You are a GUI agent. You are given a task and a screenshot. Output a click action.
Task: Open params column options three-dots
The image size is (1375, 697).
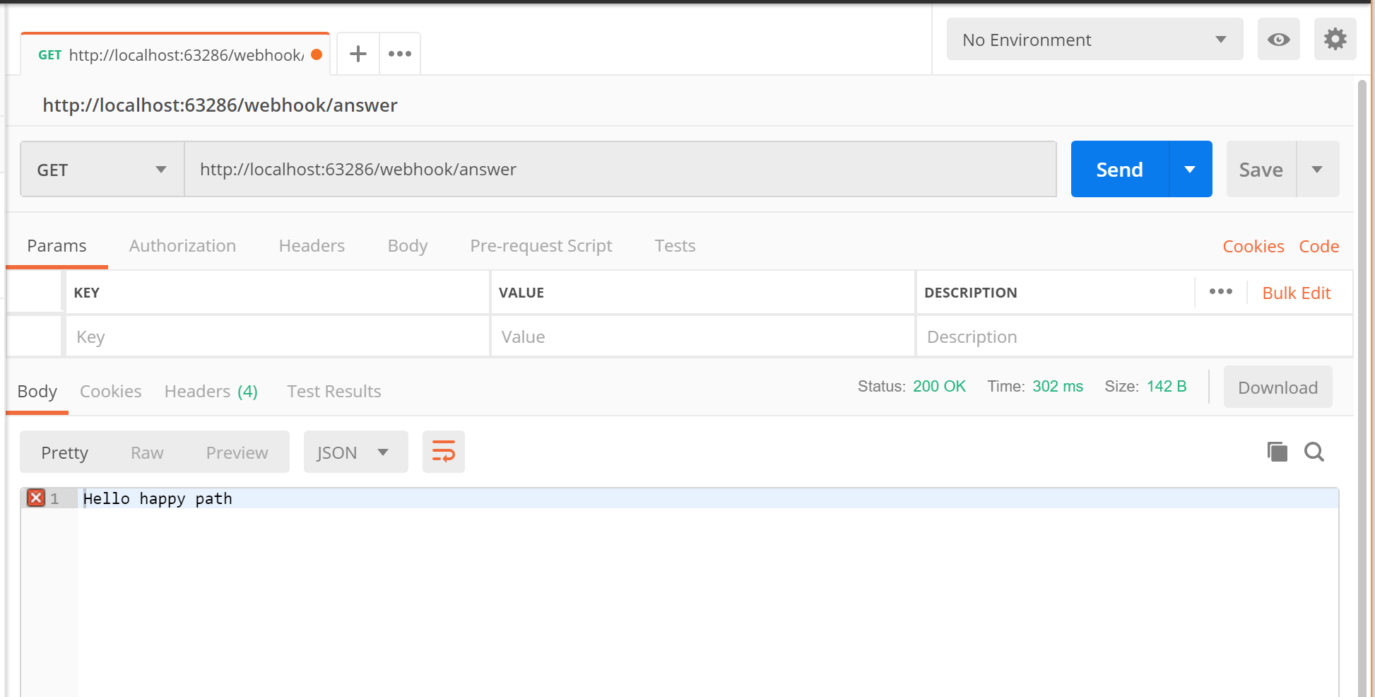click(1220, 292)
